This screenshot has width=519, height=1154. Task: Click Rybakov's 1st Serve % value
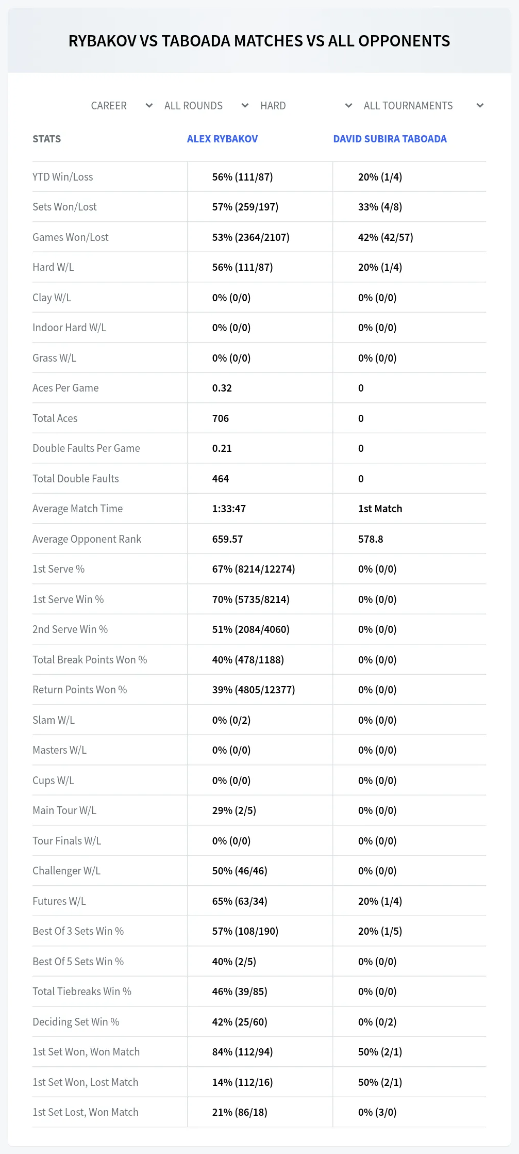(x=254, y=569)
